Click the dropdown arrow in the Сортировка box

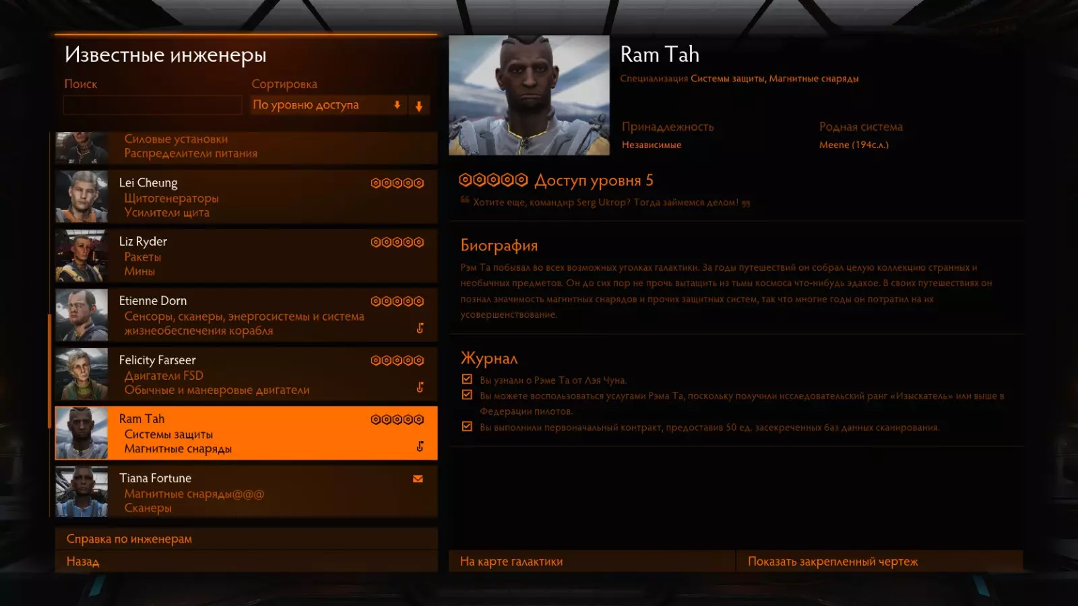pos(398,105)
